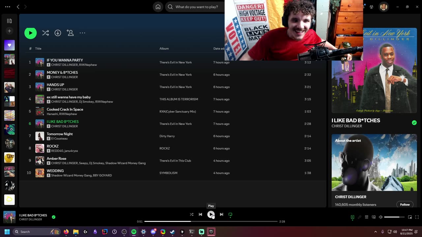Toggle playlist download
422x237 pixels.
coord(58,33)
